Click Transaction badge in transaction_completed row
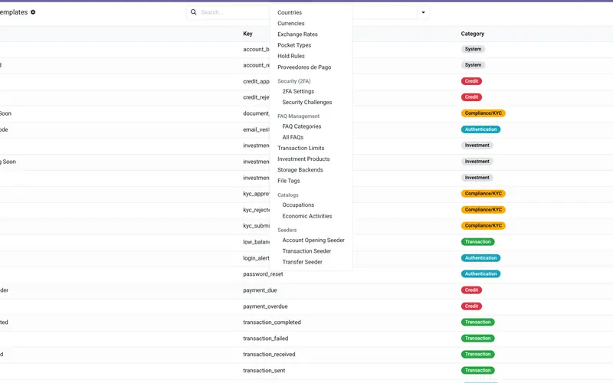 coord(477,322)
